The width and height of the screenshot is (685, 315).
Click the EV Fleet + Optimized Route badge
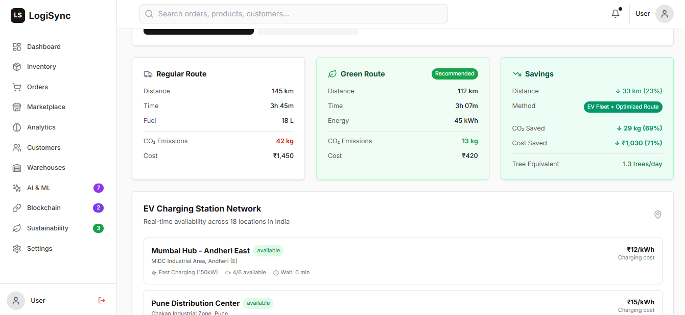coord(623,107)
